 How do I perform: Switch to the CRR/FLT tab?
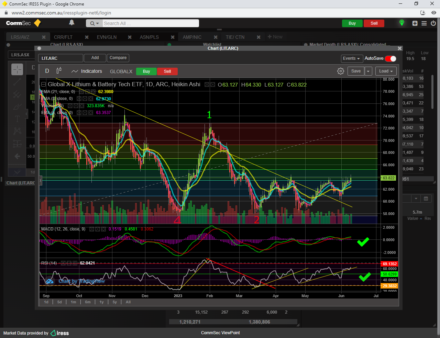click(63, 37)
